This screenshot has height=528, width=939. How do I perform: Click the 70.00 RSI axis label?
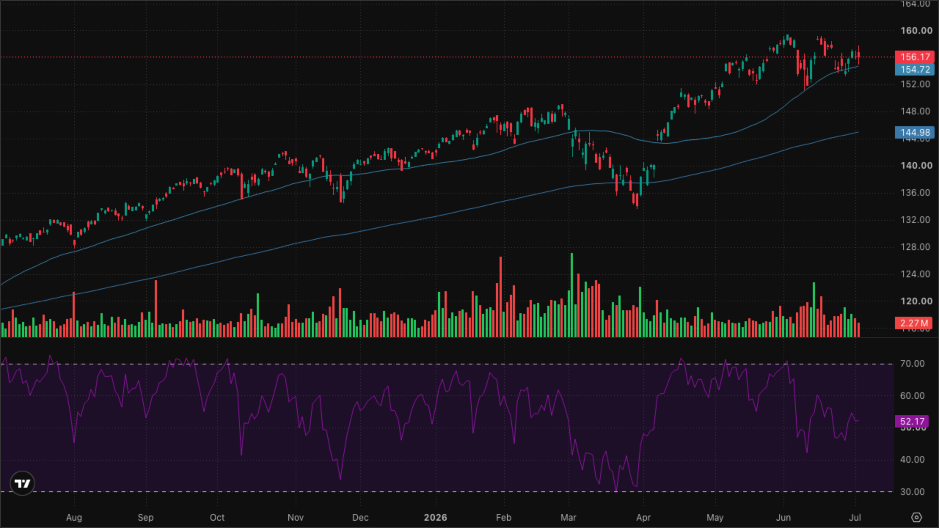click(x=912, y=364)
